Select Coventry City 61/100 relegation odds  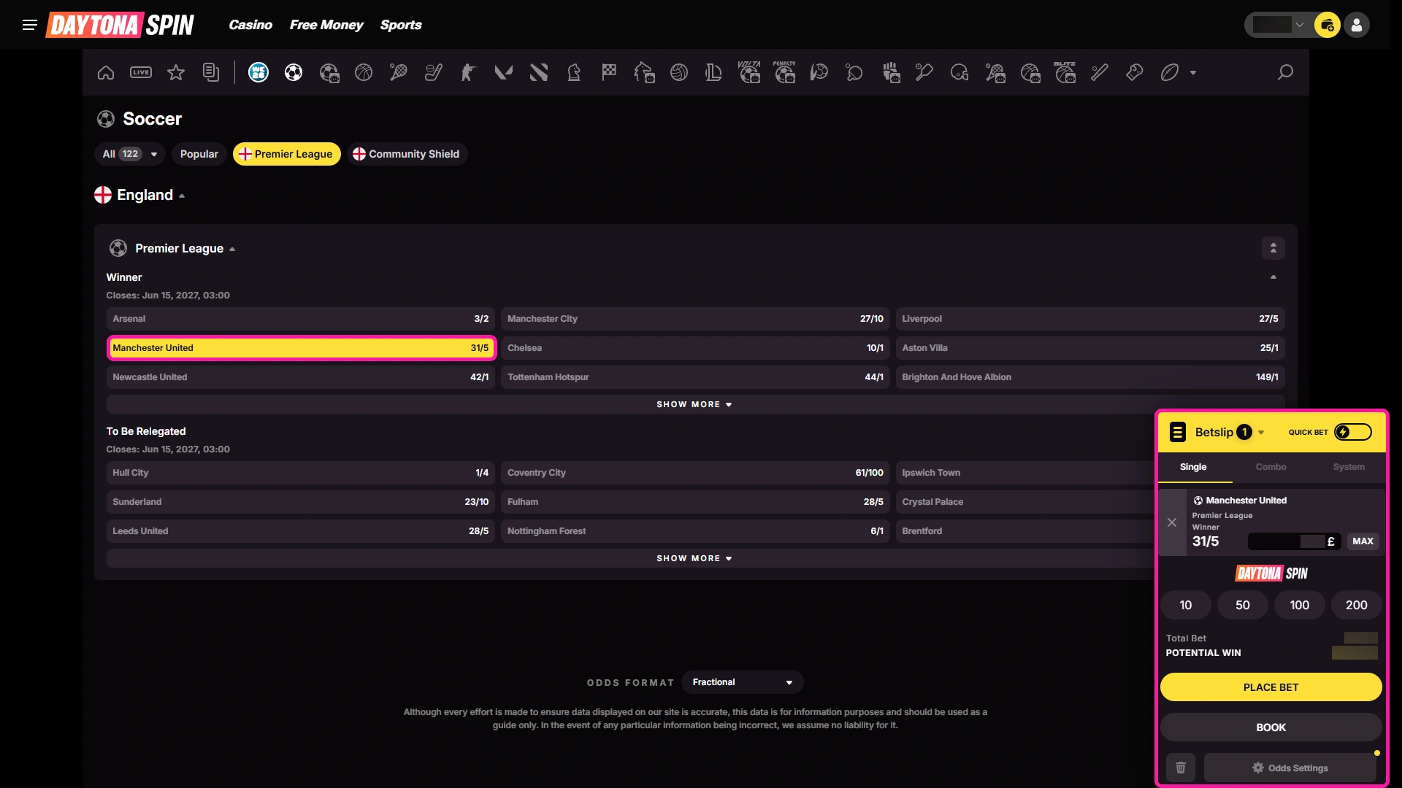(x=695, y=473)
